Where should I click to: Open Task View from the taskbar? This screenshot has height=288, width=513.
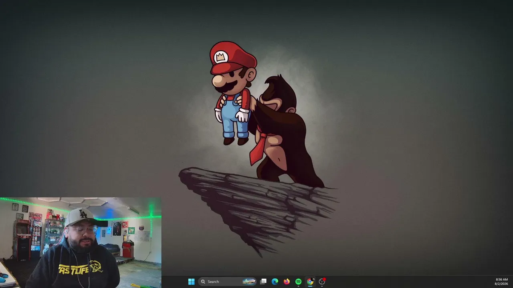pyautogui.click(x=263, y=282)
